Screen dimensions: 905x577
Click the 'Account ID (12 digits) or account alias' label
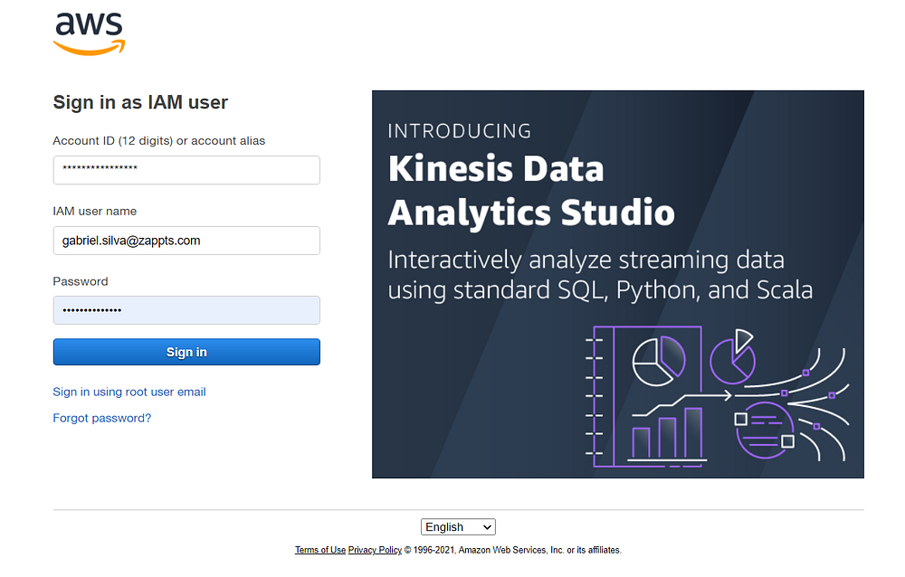pyautogui.click(x=158, y=141)
